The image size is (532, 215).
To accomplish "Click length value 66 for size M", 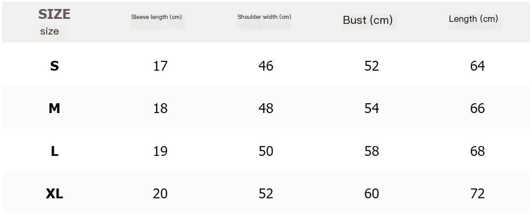I will (478, 108).
